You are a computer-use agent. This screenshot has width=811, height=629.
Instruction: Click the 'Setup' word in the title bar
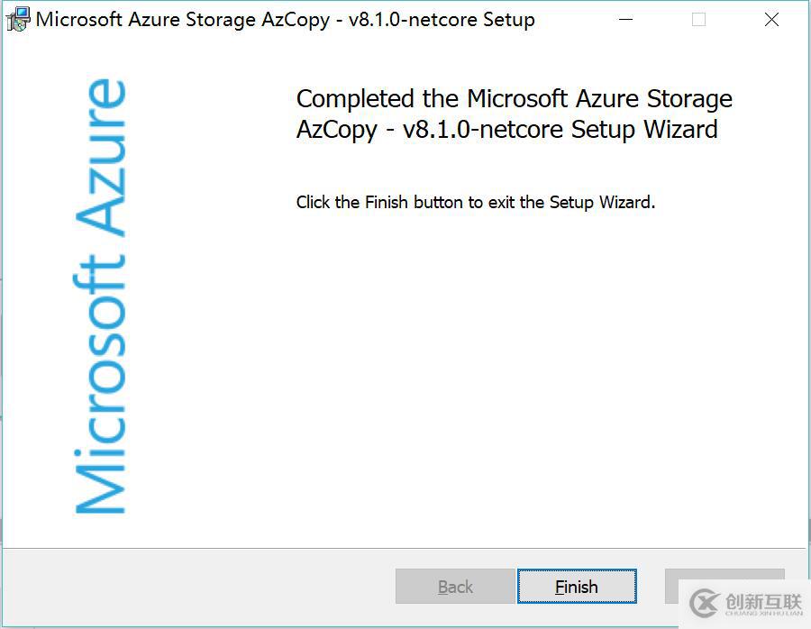tap(509, 20)
